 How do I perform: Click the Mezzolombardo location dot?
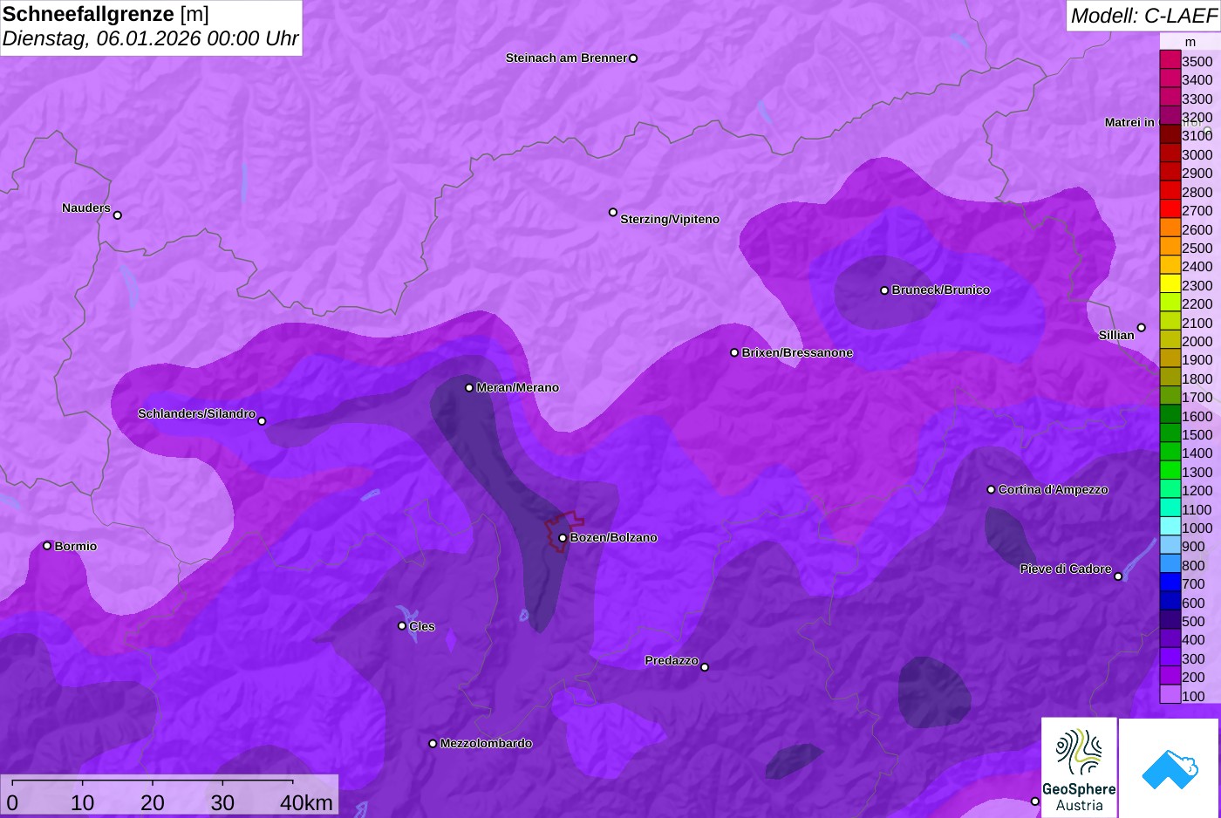pos(433,744)
